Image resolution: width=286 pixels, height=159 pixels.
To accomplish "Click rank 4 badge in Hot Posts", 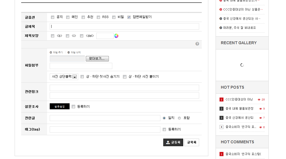I will point(221,127).
